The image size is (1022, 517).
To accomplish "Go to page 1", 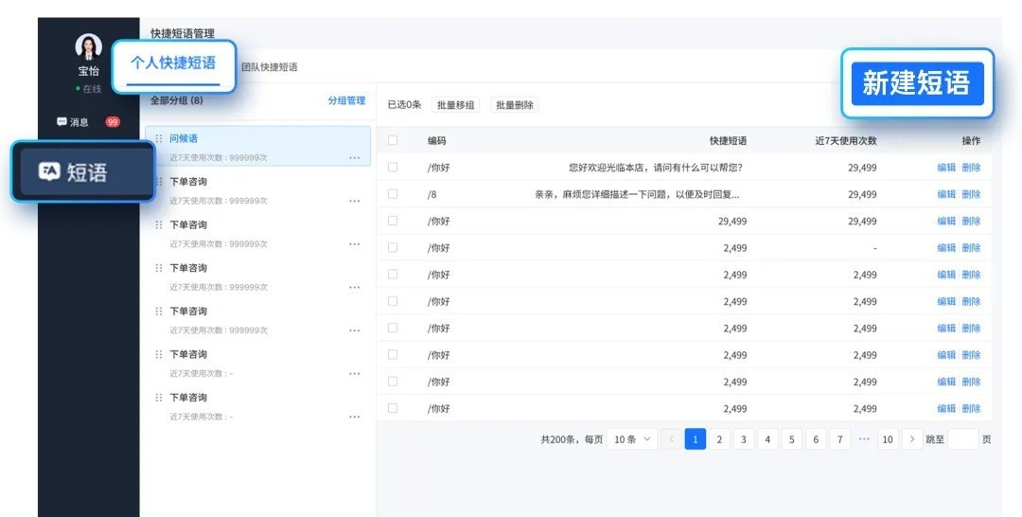I will [696, 439].
